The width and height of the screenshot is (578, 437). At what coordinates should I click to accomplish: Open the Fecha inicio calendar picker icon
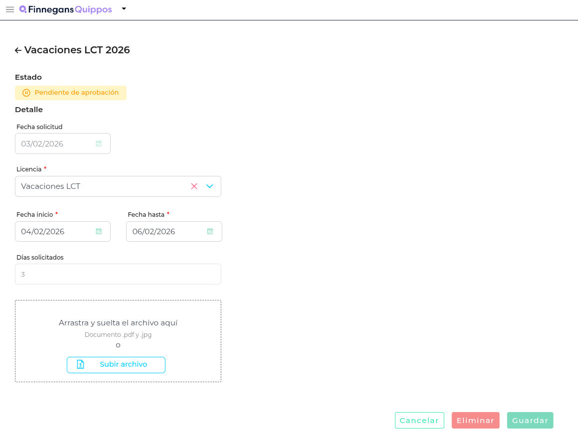(99, 231)
